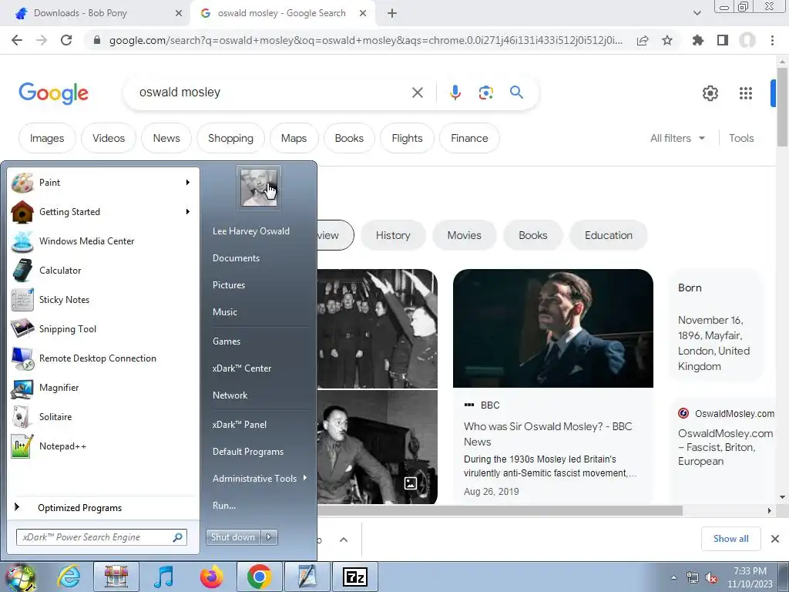Select the Images search filter
Image resolution: width=789 pixels, height=592 pixels.
pyautogui.click(x=47, y=138)
